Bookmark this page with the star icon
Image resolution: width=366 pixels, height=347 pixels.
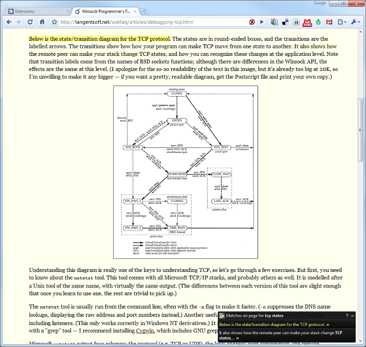click(54, 22)
